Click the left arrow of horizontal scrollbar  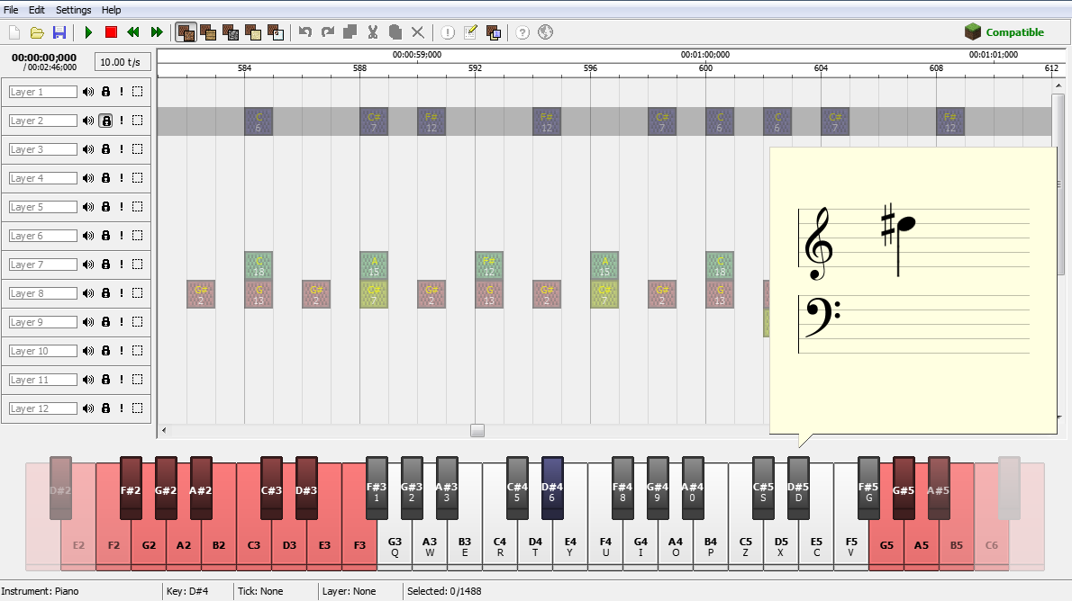tap(164, 430)
